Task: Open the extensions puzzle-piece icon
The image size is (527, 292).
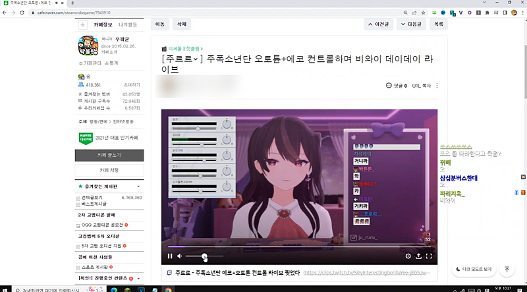Action: (x=487, y=13)
